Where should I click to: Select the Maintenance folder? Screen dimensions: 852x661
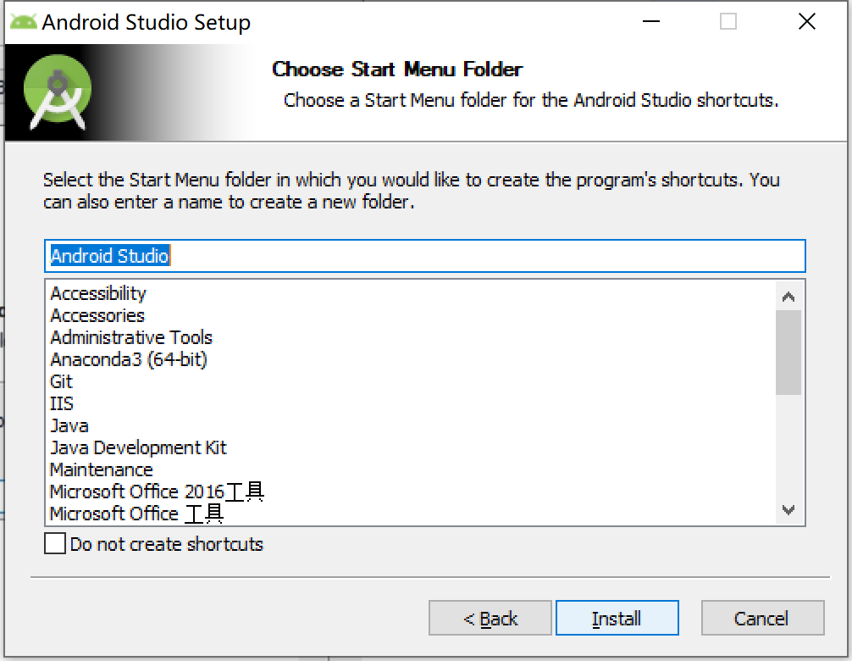tap(102, 469)
